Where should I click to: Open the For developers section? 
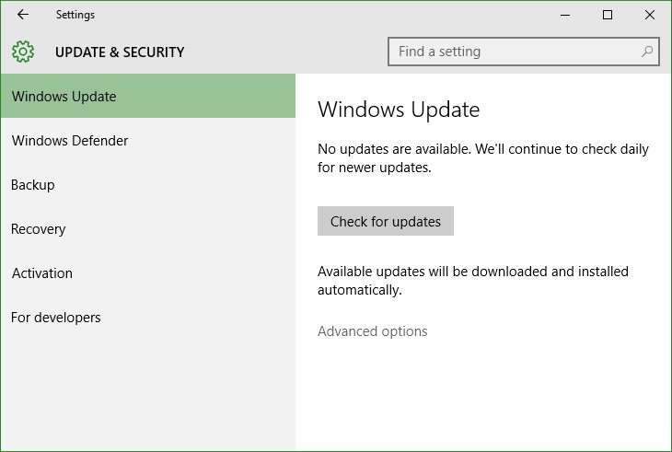(148, 317)
